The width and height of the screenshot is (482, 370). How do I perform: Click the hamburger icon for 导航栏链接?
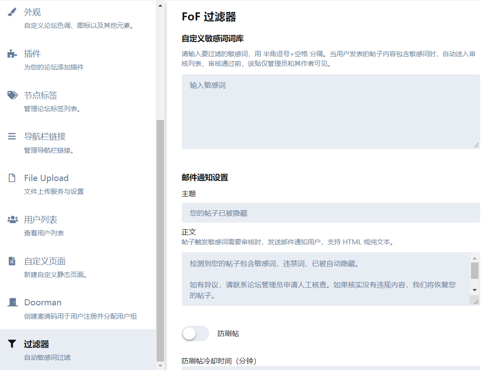coord(12,136)
